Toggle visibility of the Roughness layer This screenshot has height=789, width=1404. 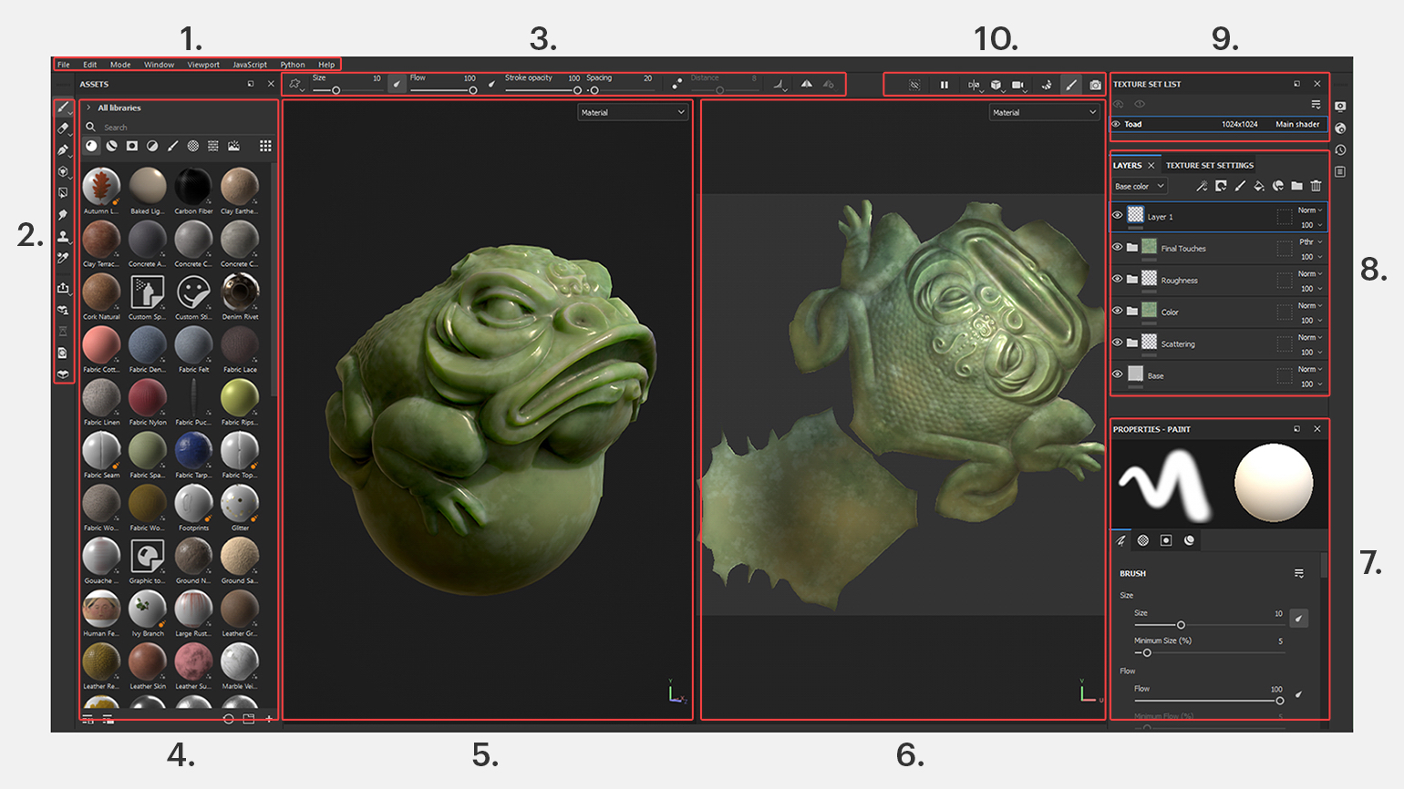(1118, 280)
